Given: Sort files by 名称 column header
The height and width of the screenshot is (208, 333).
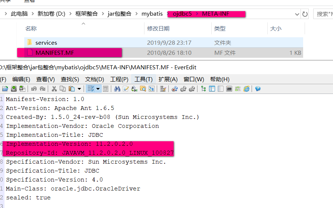Looking at the screenshot, I should click(x=31, y=28).
